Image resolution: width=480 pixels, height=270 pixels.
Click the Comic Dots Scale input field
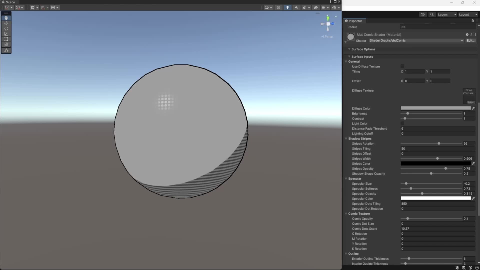[437, 229]
